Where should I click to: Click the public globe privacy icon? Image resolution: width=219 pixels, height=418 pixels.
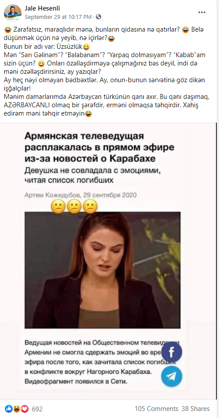[99, 17]
